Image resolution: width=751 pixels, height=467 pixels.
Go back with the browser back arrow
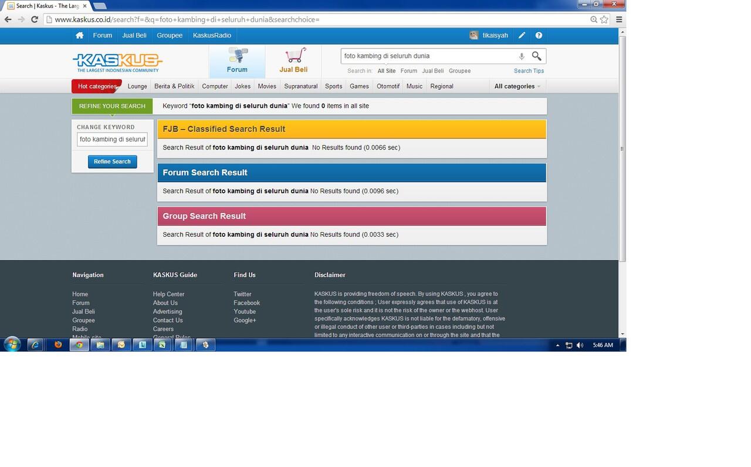click(x=8, y=19)
